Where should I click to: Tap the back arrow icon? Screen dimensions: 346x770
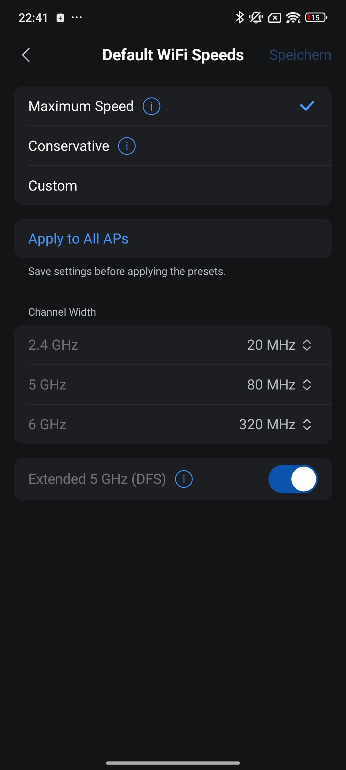coord(26,55)
